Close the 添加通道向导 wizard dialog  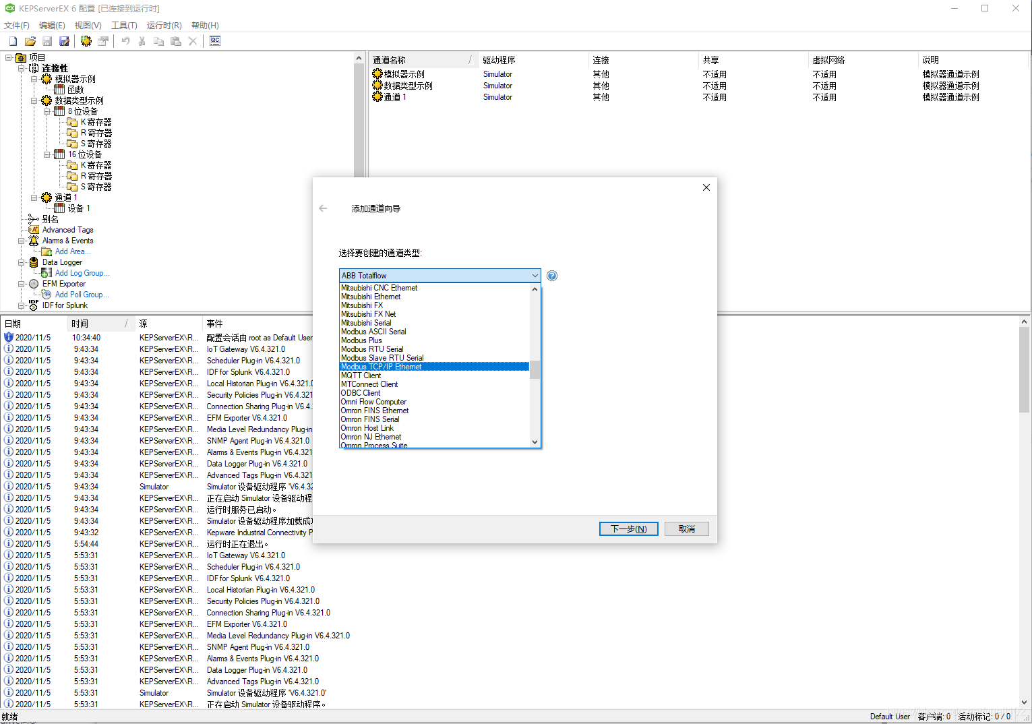coord(706,187)
